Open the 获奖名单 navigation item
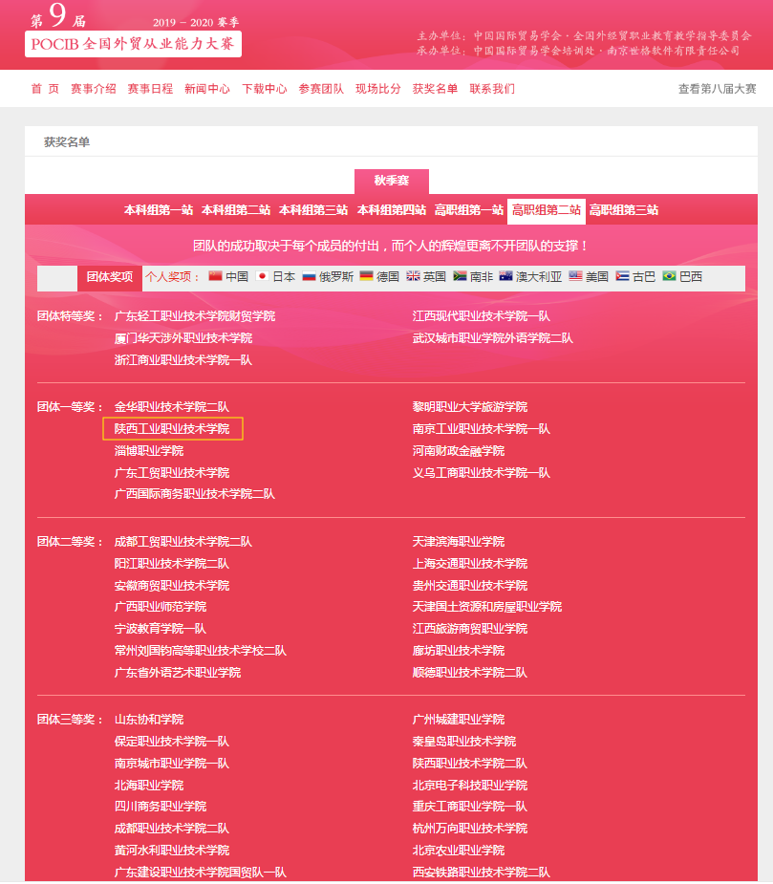This screenshot has height=884, width=773. pyautogui.click(x=435, y=89)
